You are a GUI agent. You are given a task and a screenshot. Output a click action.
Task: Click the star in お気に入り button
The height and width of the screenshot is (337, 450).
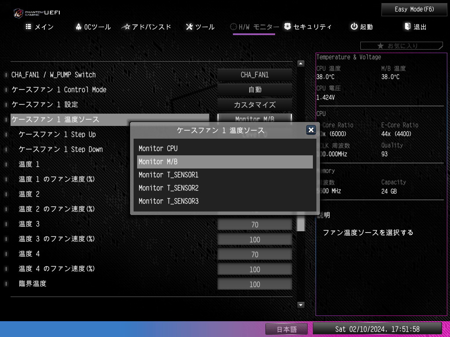(x=381, y=46)
